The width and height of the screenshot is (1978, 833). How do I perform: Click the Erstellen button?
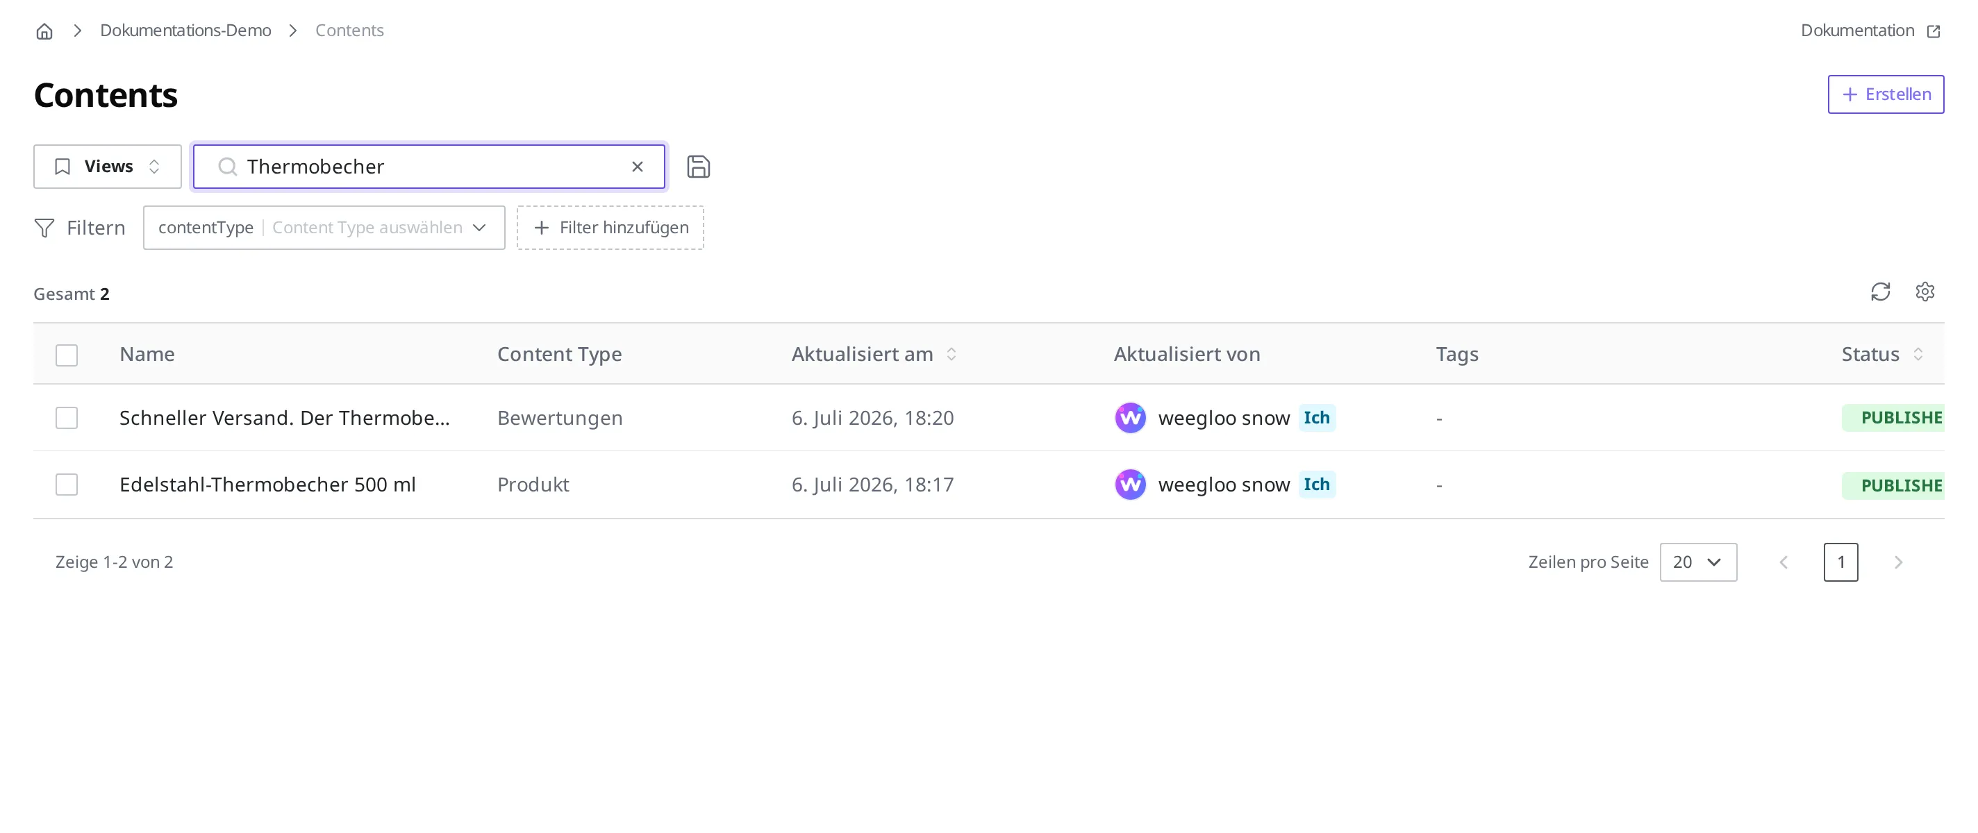(x=1885, y=94)
